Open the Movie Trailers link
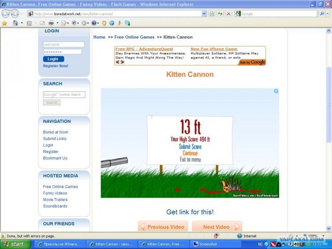 tap(56, 200)
